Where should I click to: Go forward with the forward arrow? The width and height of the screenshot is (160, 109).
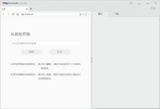click(x=8, y=14)
